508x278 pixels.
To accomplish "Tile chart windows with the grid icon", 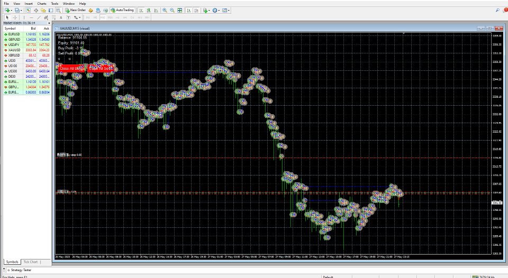I will 179,11.
